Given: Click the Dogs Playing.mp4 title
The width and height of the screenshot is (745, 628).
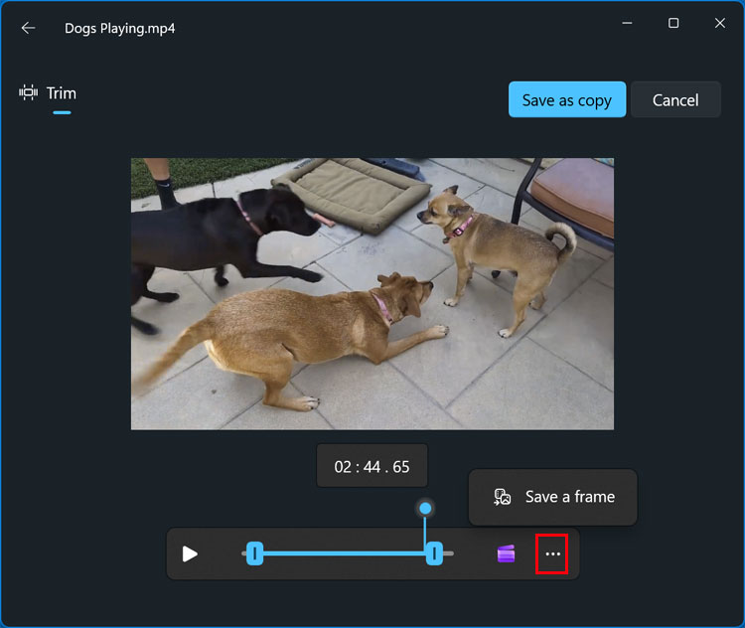Looking at the screenshot, I should (120, 29).
